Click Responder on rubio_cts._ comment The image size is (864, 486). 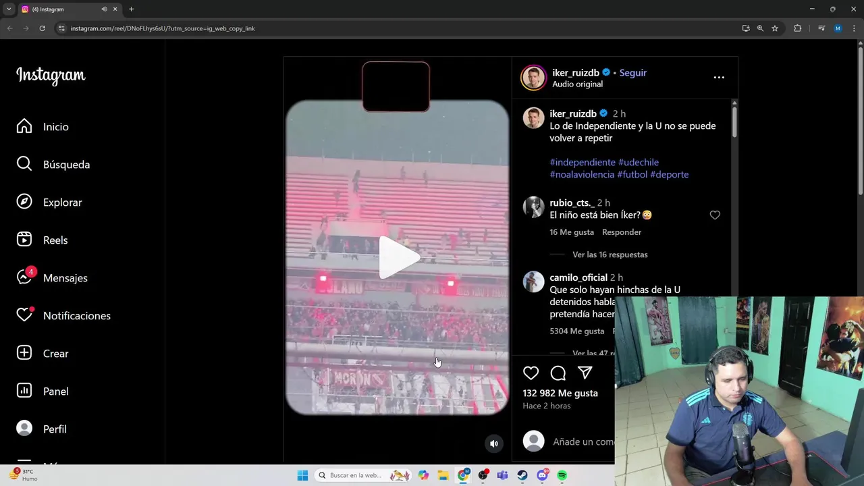coord(622,232)
